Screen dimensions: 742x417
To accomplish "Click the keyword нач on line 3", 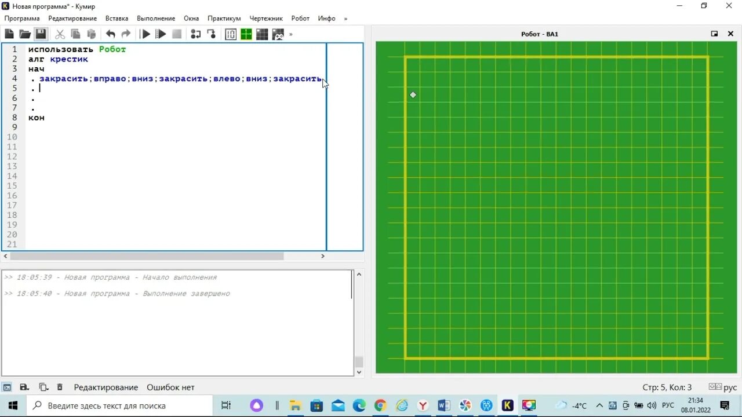I will (x=37, y=69).
